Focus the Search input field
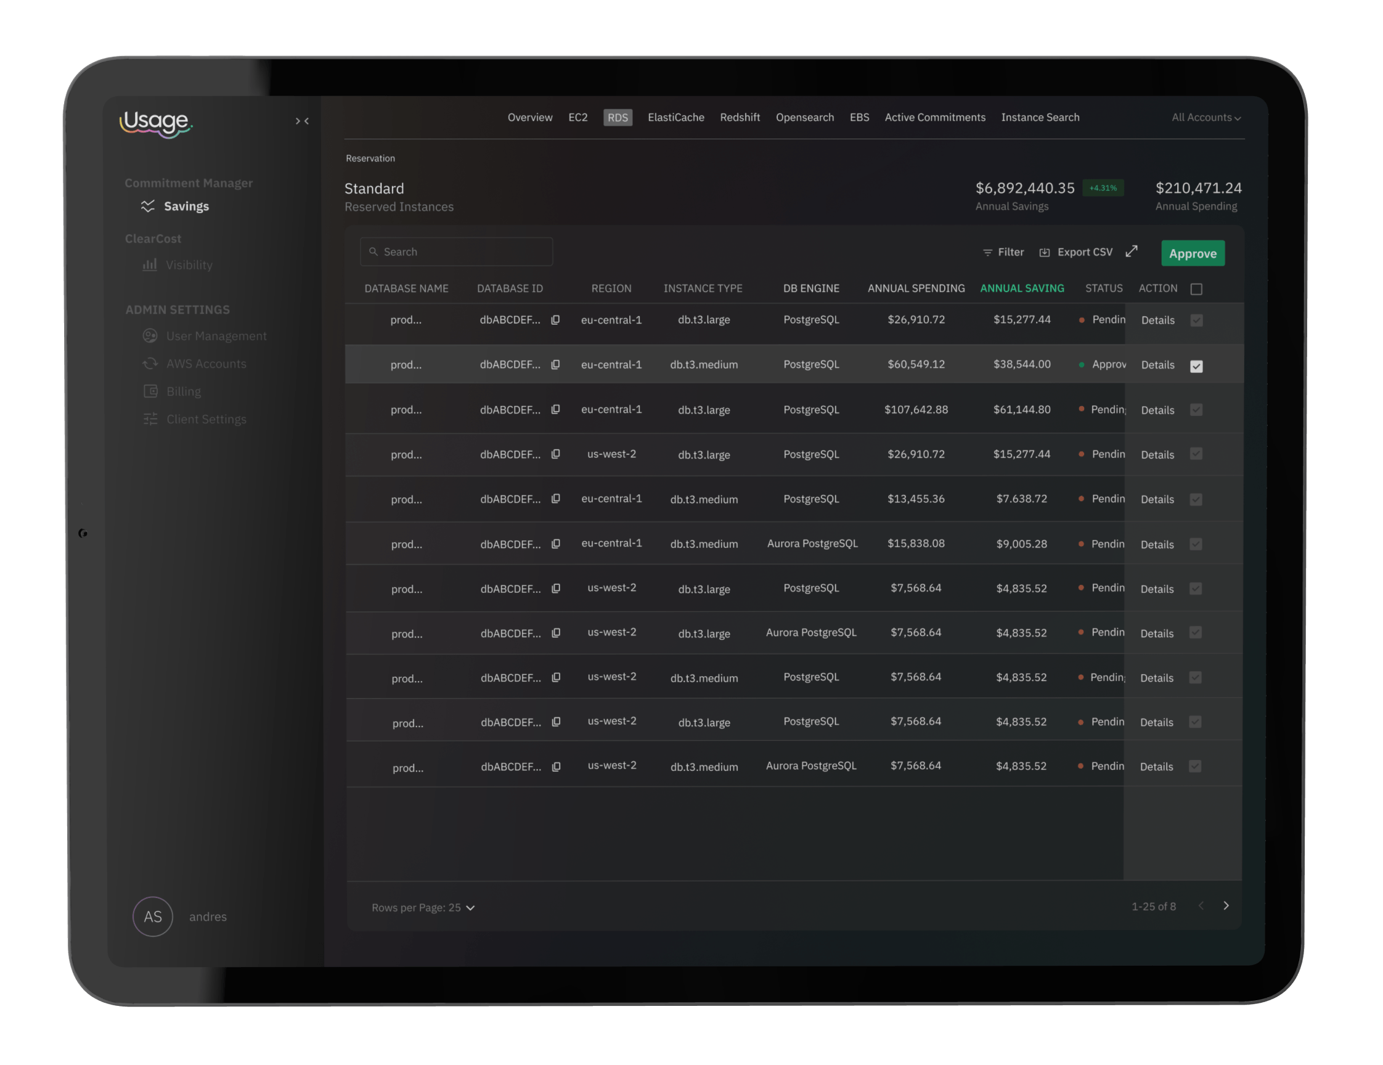The height and width of the screenshot is (1065, 1383). pyautogui.click(x=456, y=251)
